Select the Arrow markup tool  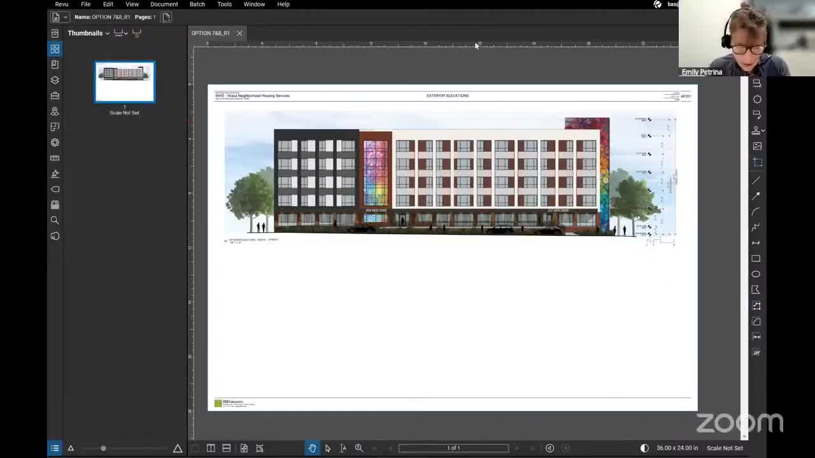pyautogui.click(x=756, y=195)
